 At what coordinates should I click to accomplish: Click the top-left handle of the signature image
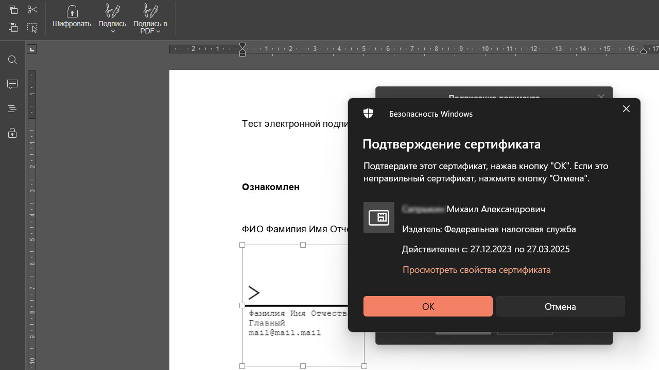[x=242, y=245]
